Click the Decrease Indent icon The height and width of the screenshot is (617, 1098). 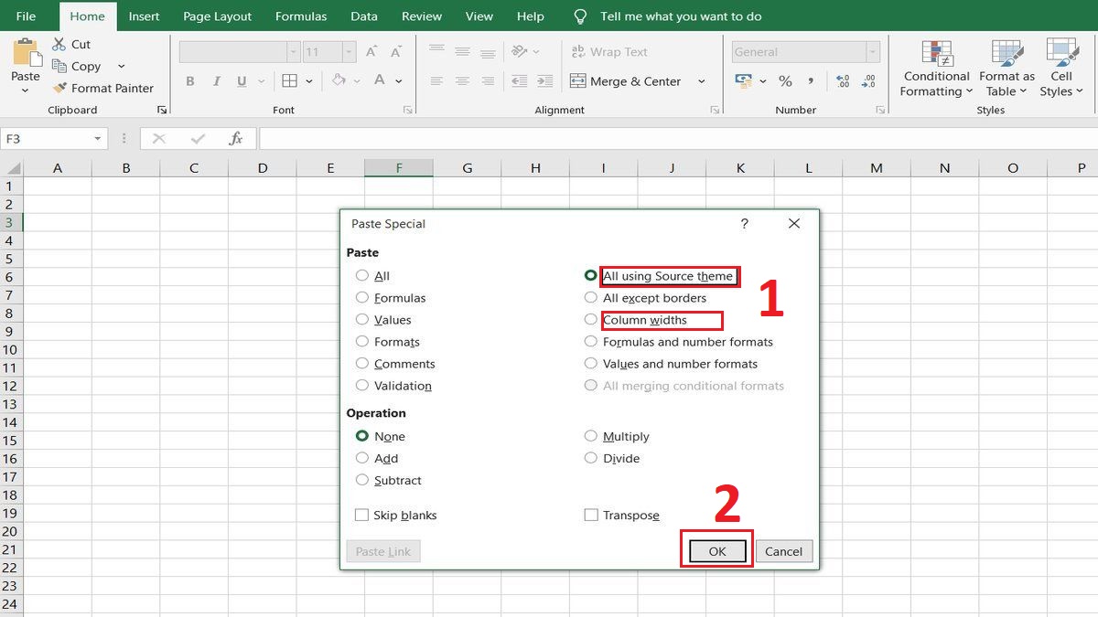pos(519,81)
